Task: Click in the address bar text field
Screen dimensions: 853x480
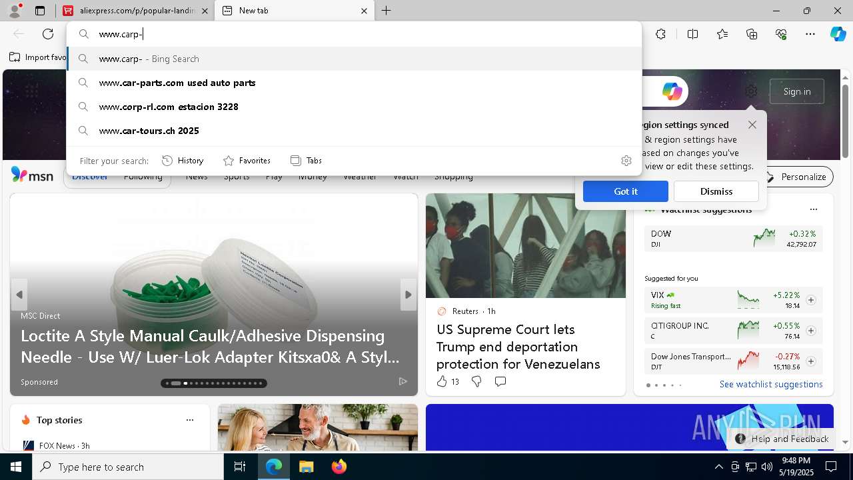Action: pyautogui.click(x=365, y=34)
